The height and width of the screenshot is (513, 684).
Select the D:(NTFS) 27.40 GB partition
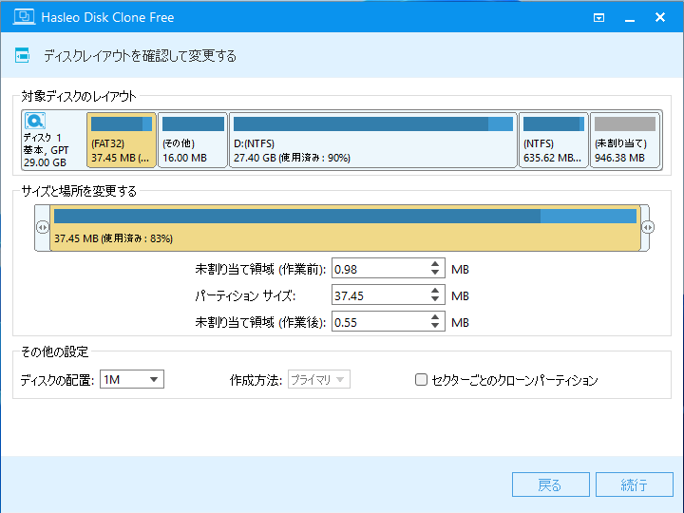[373, 140]
